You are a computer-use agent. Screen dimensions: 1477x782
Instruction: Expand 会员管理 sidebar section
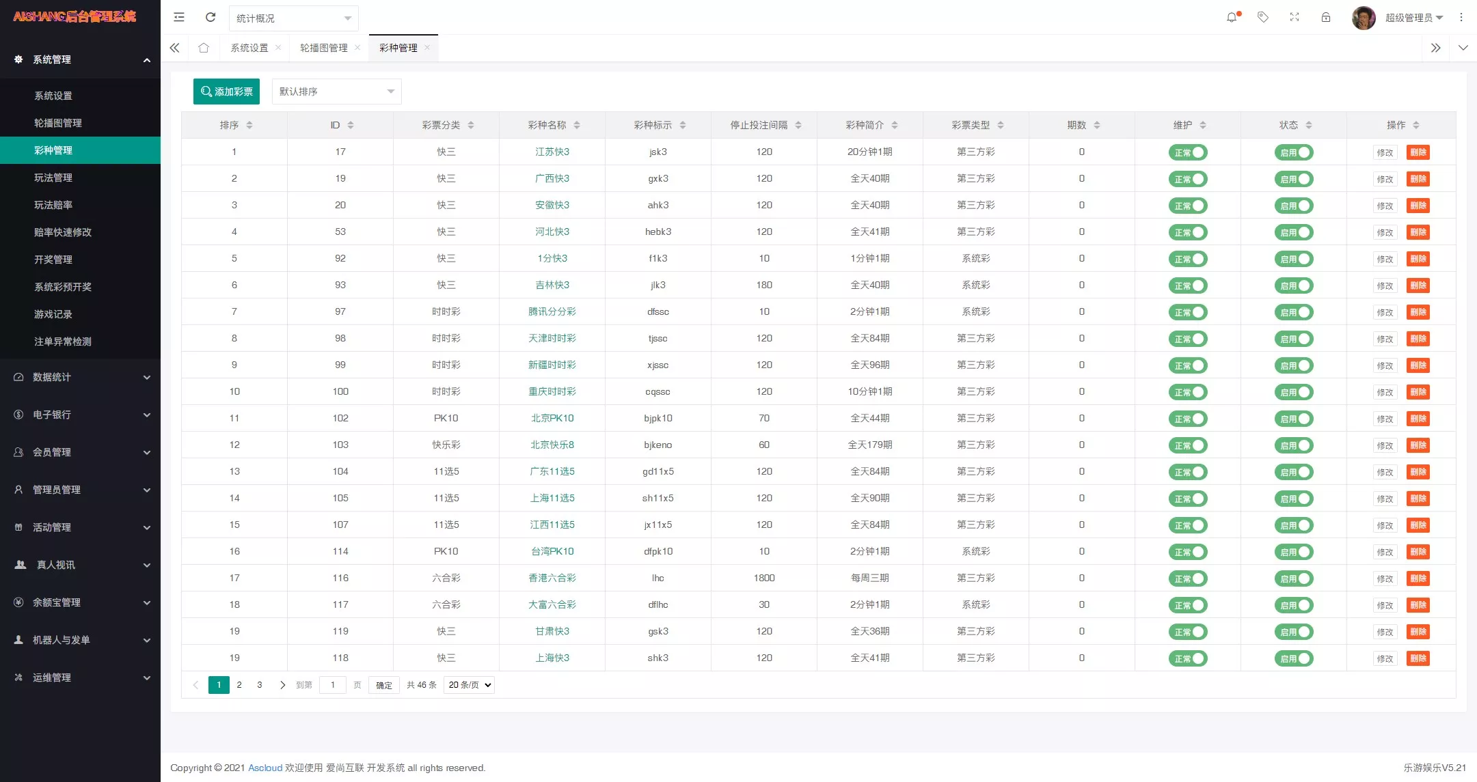(x=80, y=452)
